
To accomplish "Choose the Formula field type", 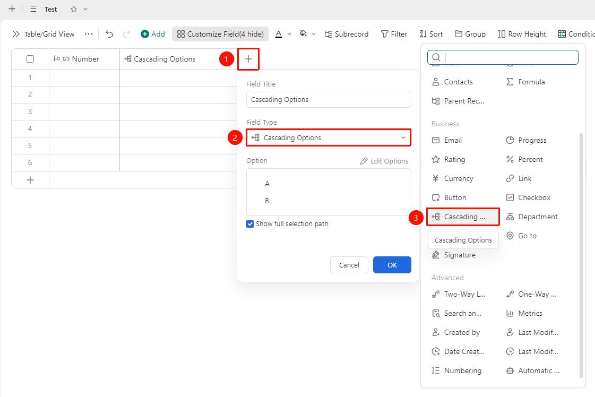I will click(x=525, y=82).
